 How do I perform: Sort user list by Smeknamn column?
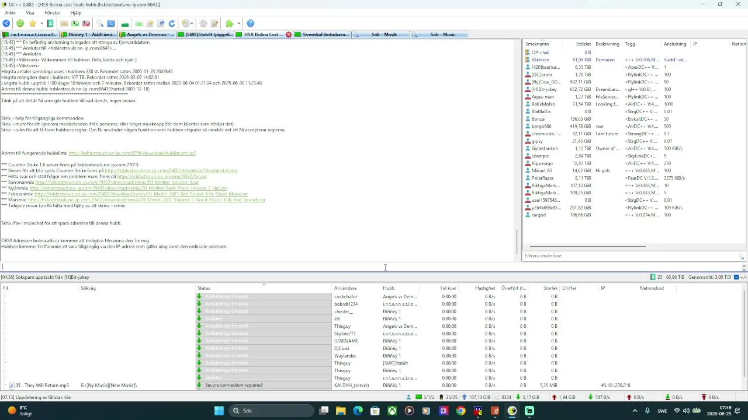tap(542, 44)
